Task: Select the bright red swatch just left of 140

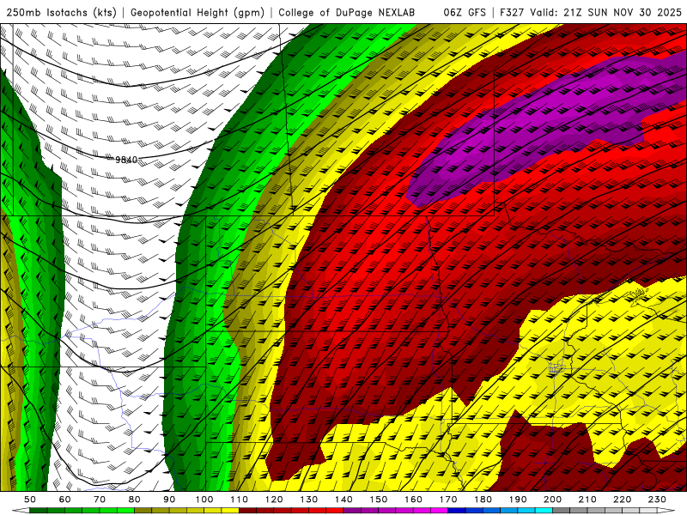Action: [x=335, y=510]
